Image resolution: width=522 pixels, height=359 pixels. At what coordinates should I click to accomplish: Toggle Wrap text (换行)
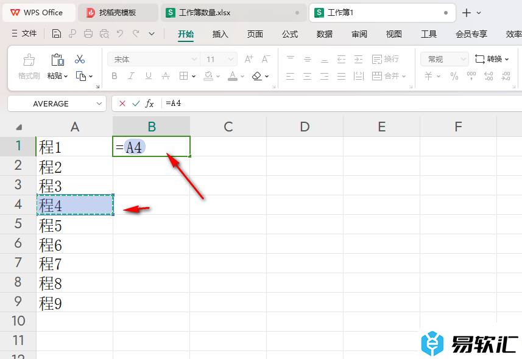click(385, 59)
